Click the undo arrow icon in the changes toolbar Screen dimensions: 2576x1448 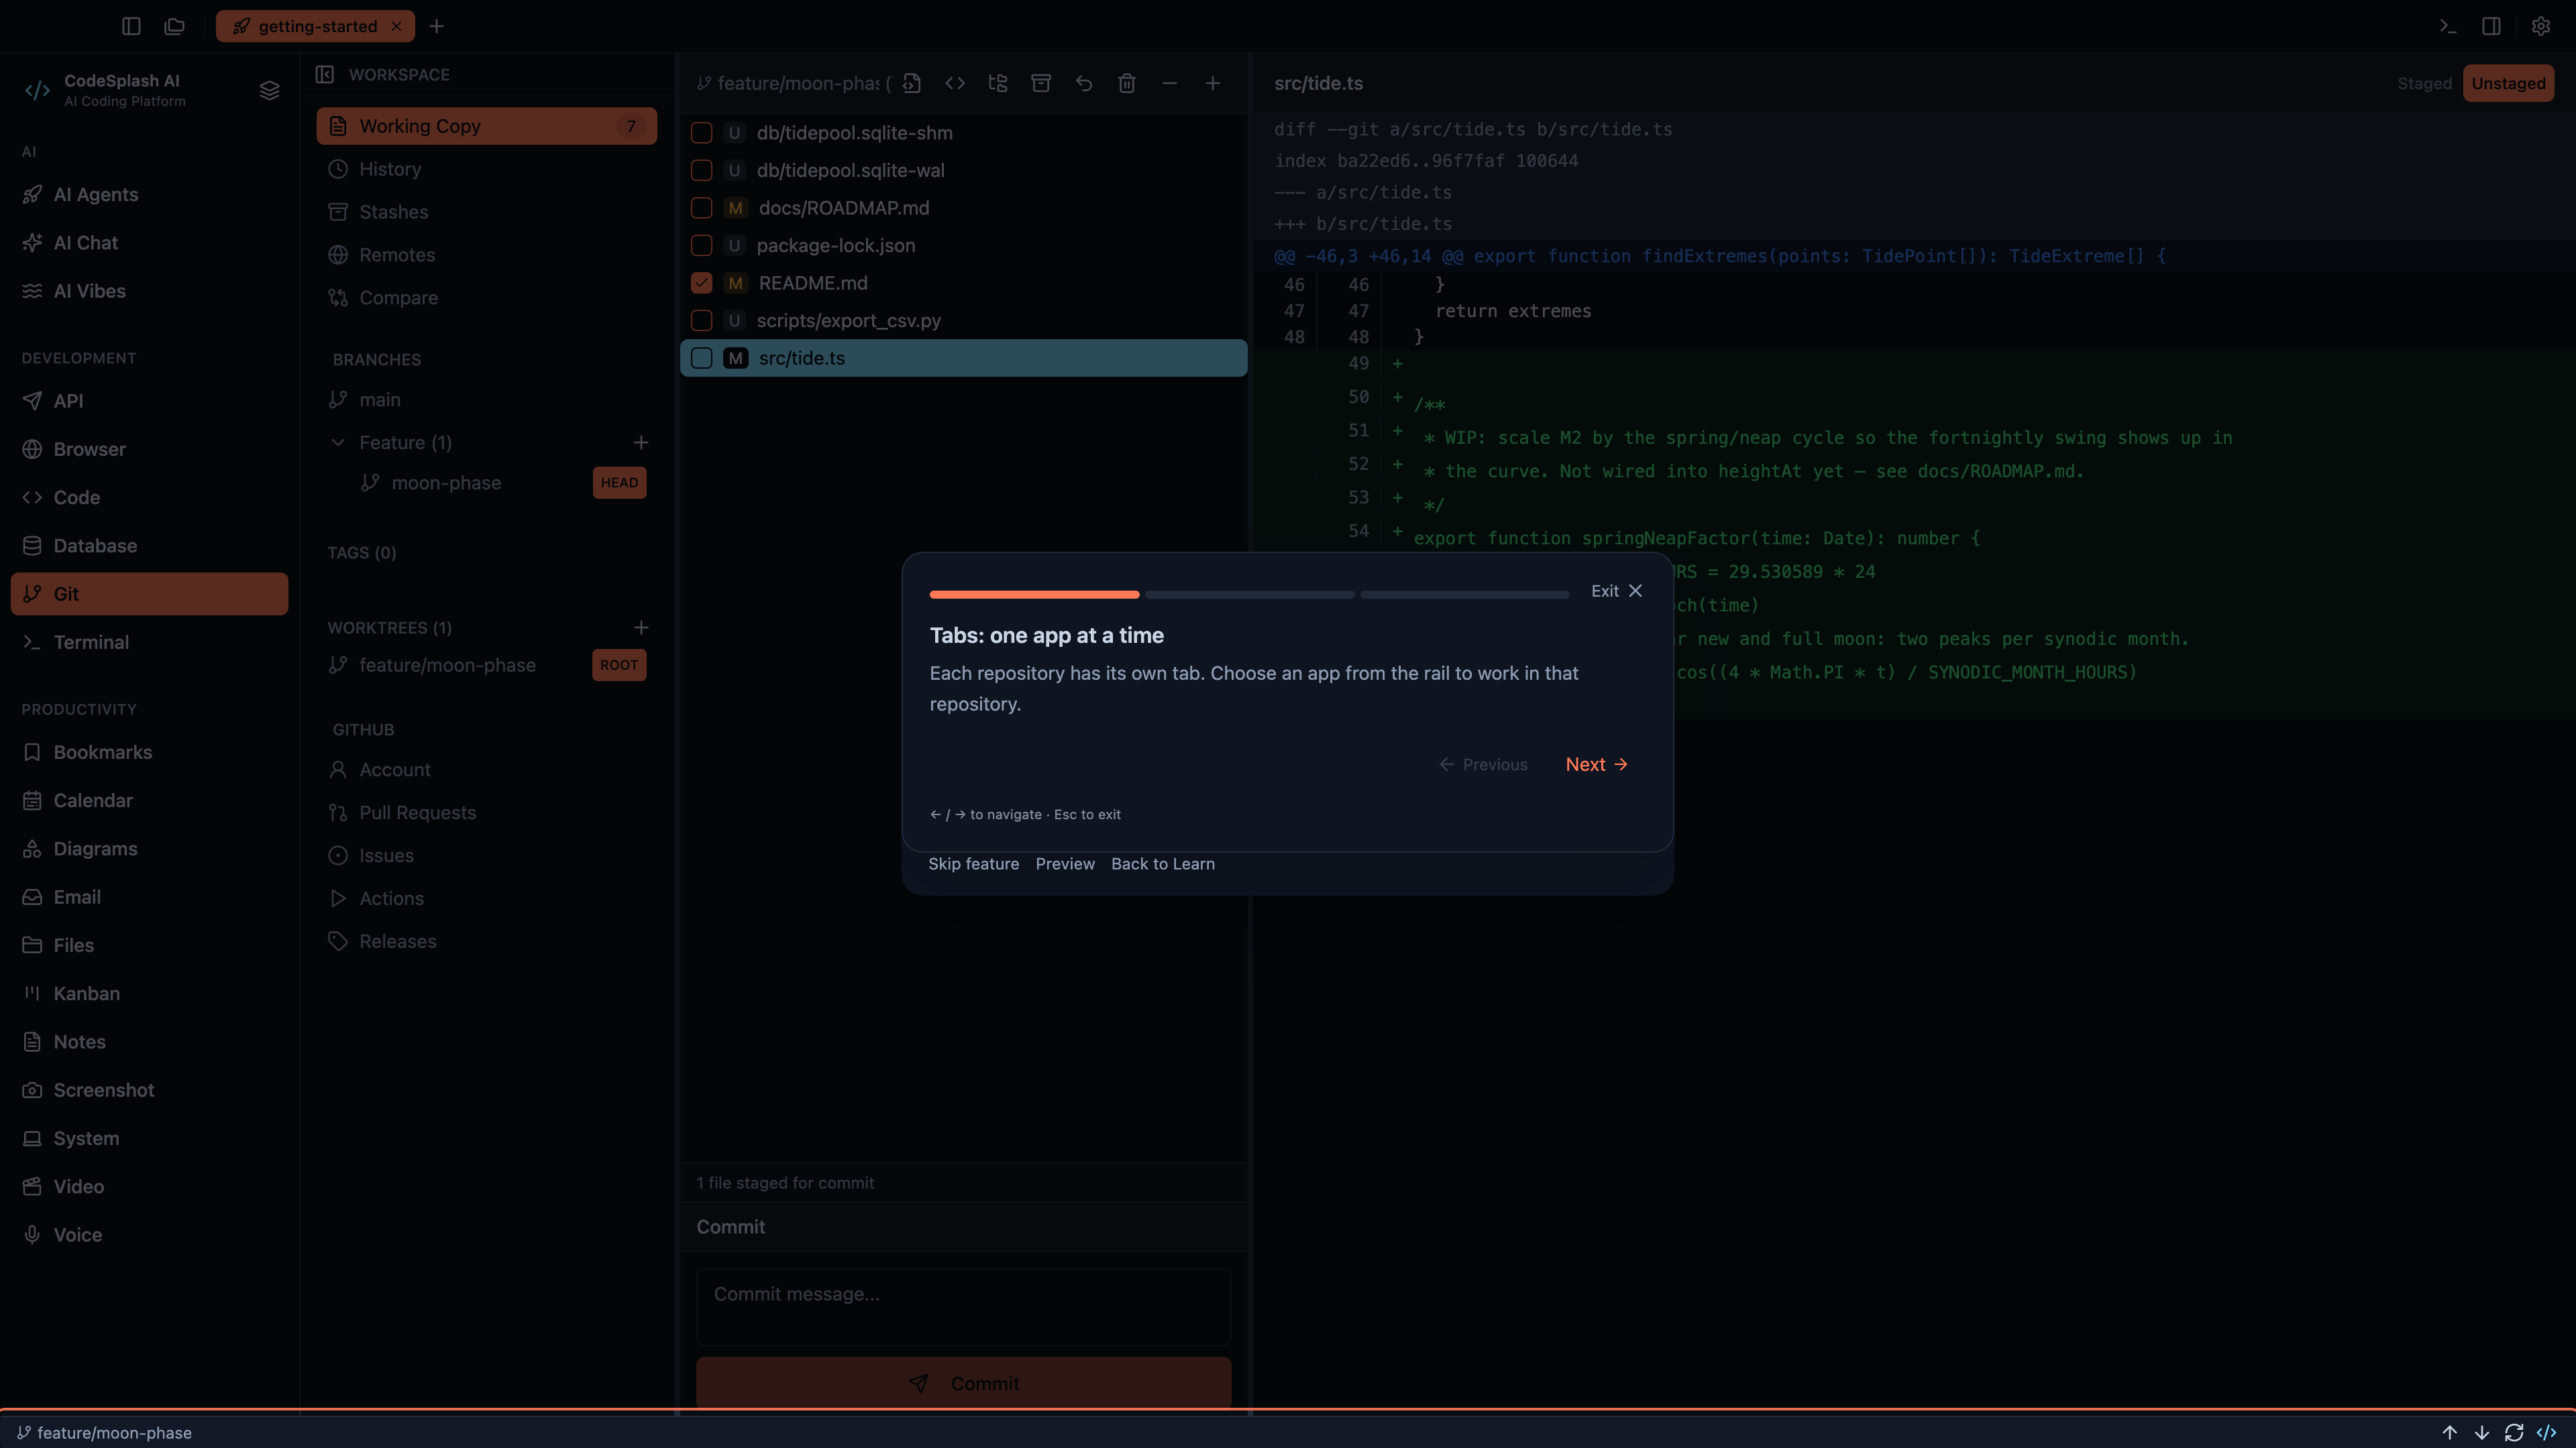[x=1084, y=83]
